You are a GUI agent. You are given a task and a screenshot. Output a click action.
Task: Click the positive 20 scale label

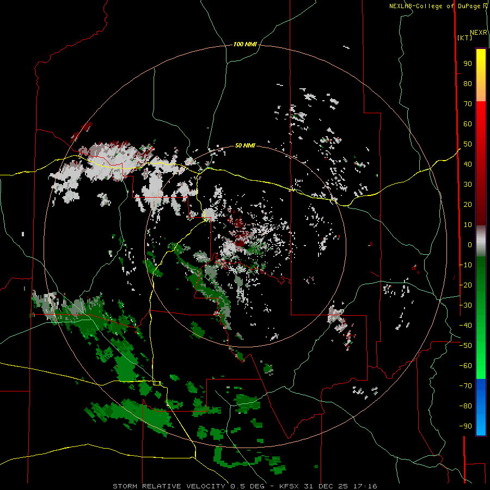point(468,205)
